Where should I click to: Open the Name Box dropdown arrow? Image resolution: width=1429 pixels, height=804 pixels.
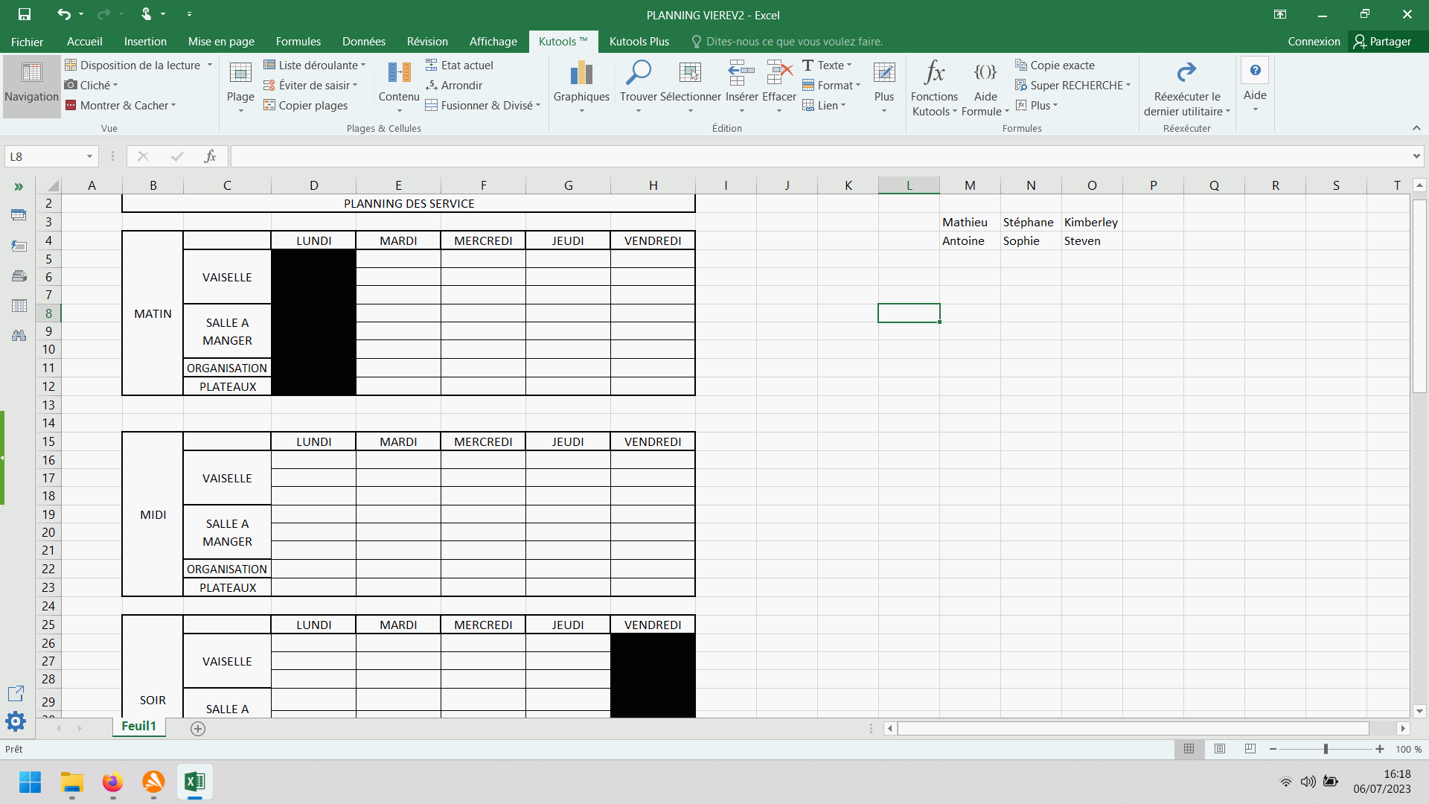pos(89,156)
